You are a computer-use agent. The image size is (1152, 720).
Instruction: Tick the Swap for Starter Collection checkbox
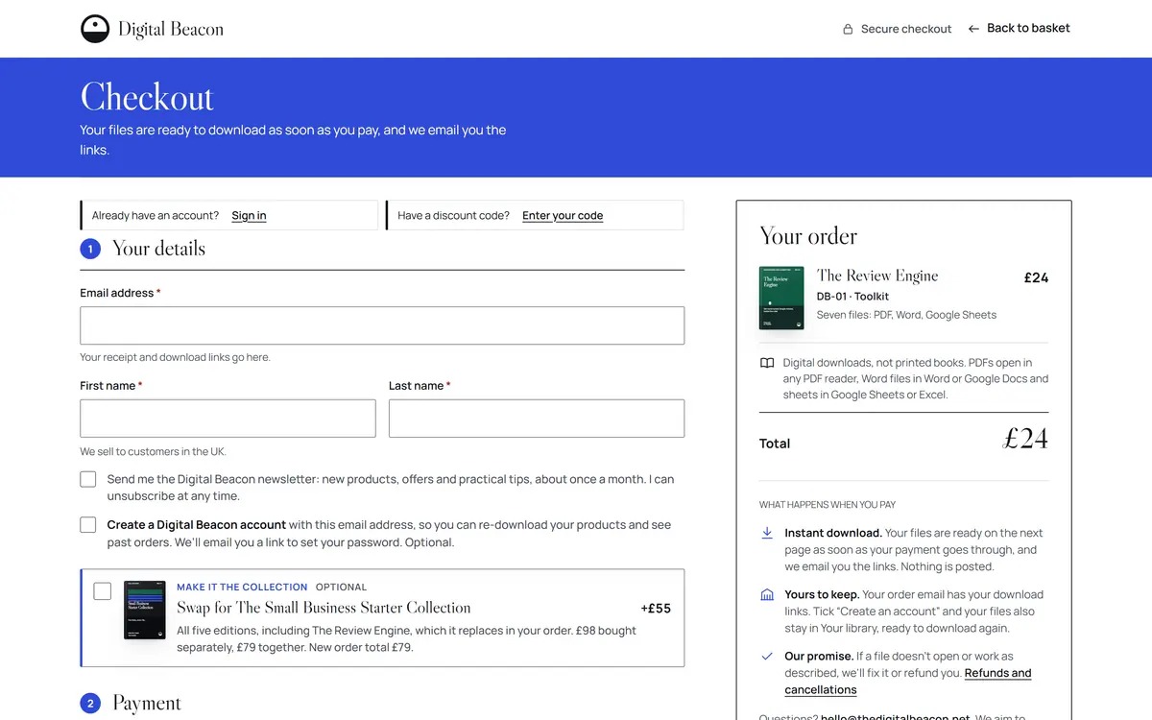click(x=103, y=590)
